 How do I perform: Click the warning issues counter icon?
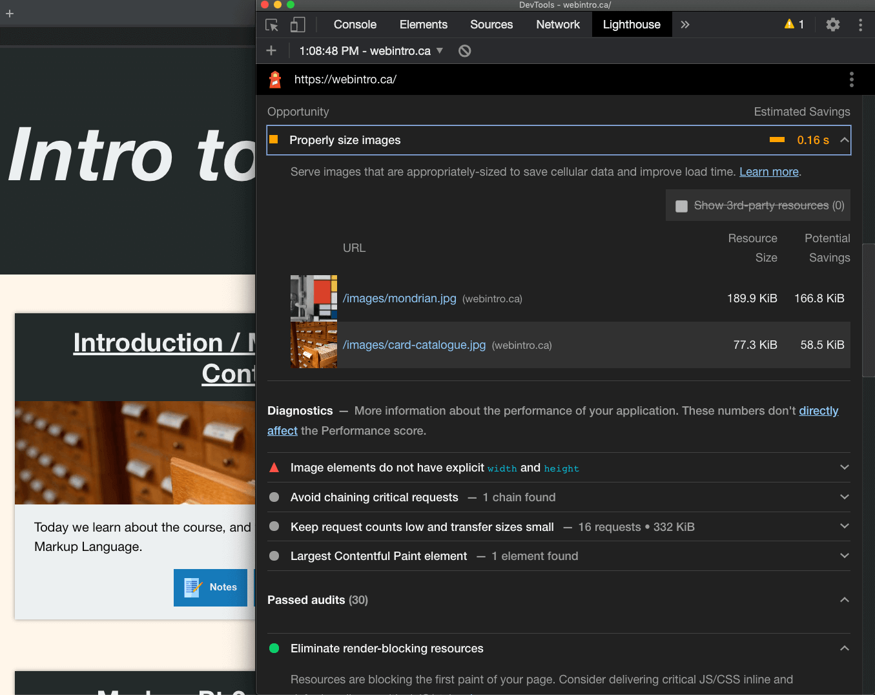click(794, 25)
